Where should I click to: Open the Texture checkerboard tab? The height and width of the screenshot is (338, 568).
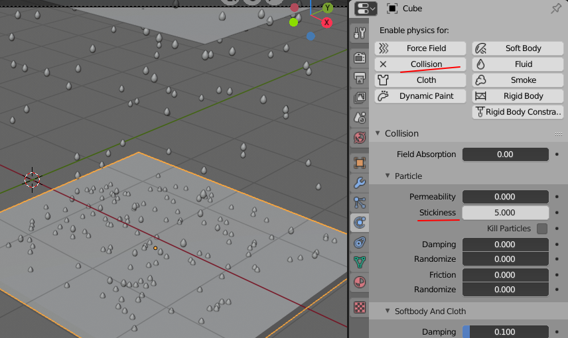click(x=360, y=308)
